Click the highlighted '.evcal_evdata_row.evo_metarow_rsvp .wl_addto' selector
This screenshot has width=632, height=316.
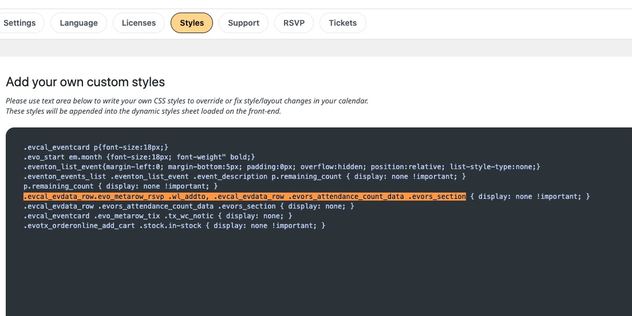tap(244, 197)
